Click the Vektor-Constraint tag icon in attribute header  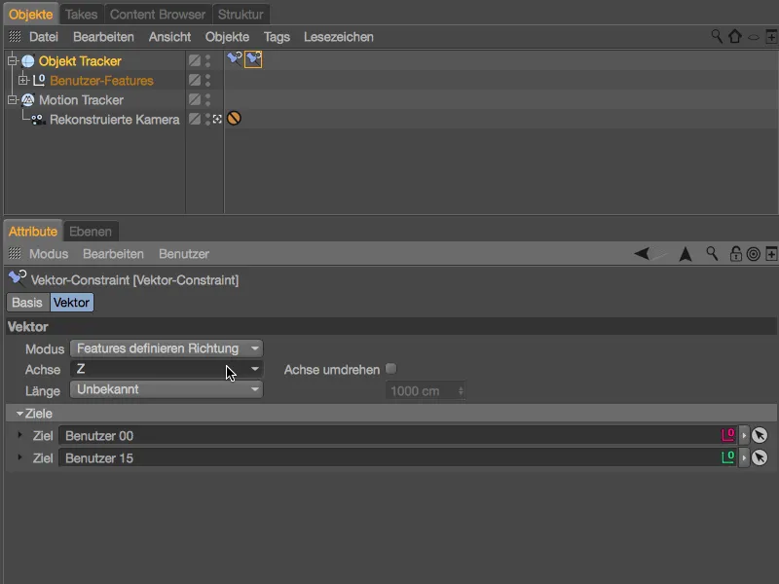18,278
